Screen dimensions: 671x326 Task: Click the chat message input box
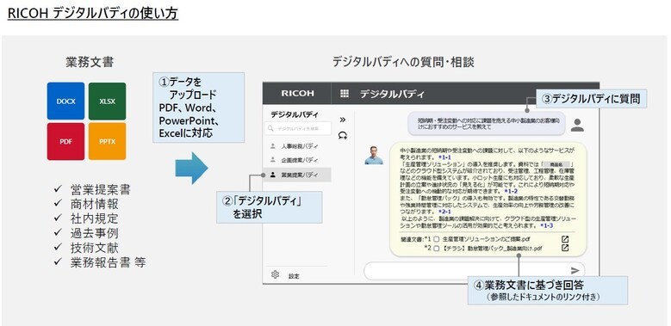[474, 270]
